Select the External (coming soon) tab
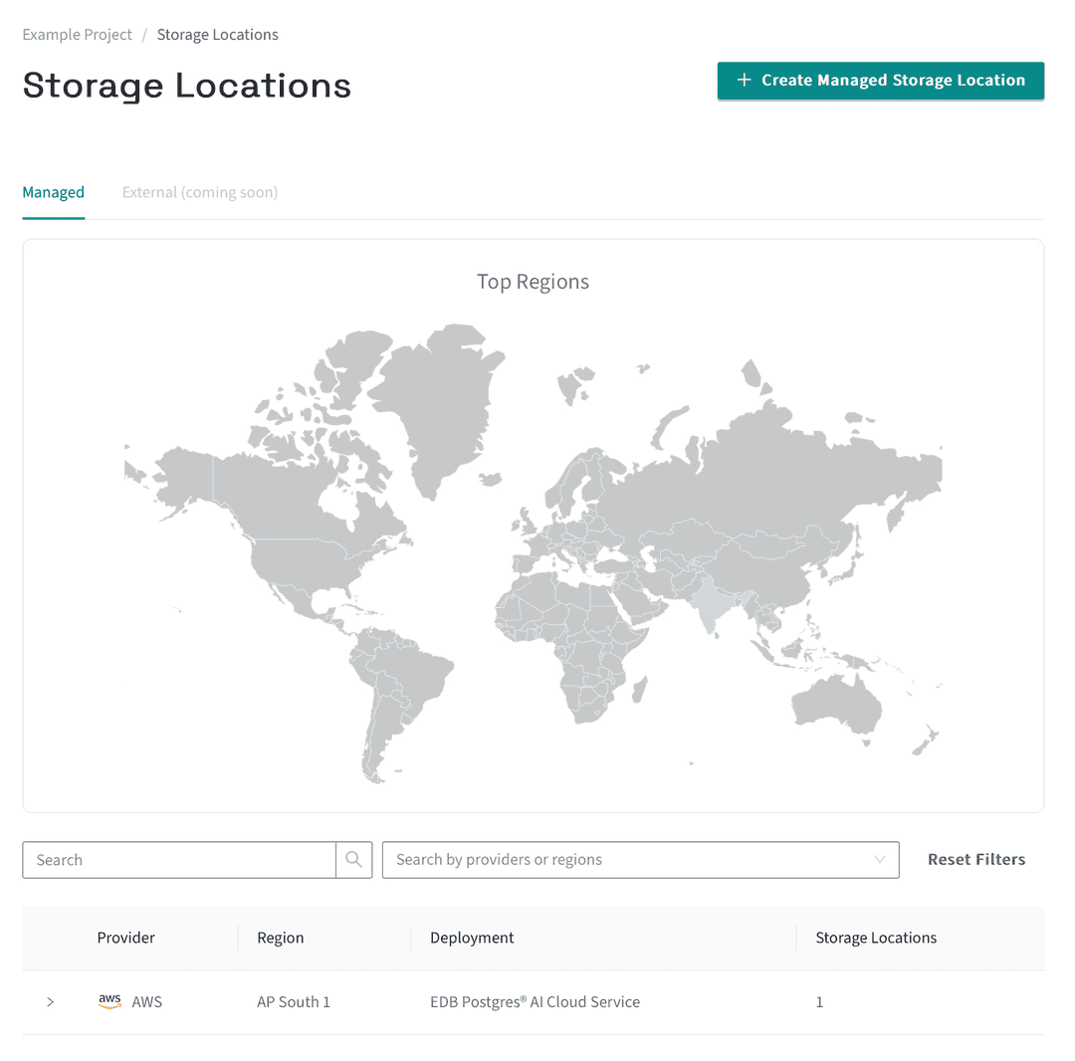The image size is (1075, 1061). [199, 192]
